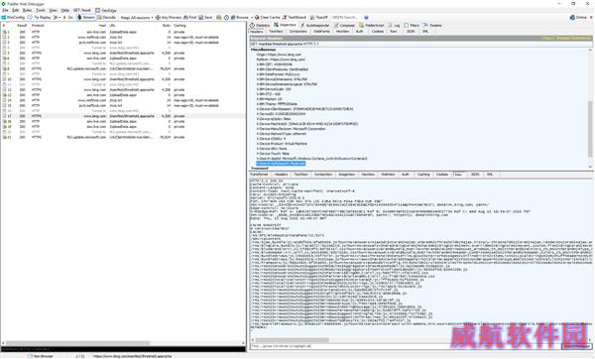Toggle the Decode button in toolbar
The height and width of the screenshot is (359, 595).
click(x=107, y=18)
